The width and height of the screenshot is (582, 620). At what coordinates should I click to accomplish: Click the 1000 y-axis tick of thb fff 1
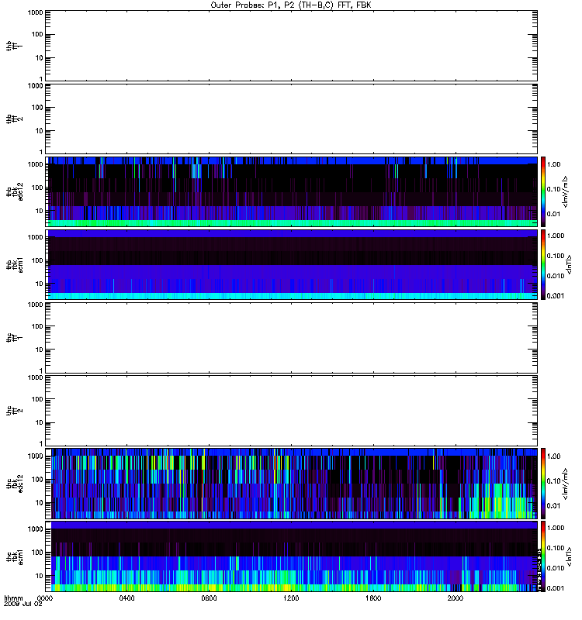tap(35, 12)
